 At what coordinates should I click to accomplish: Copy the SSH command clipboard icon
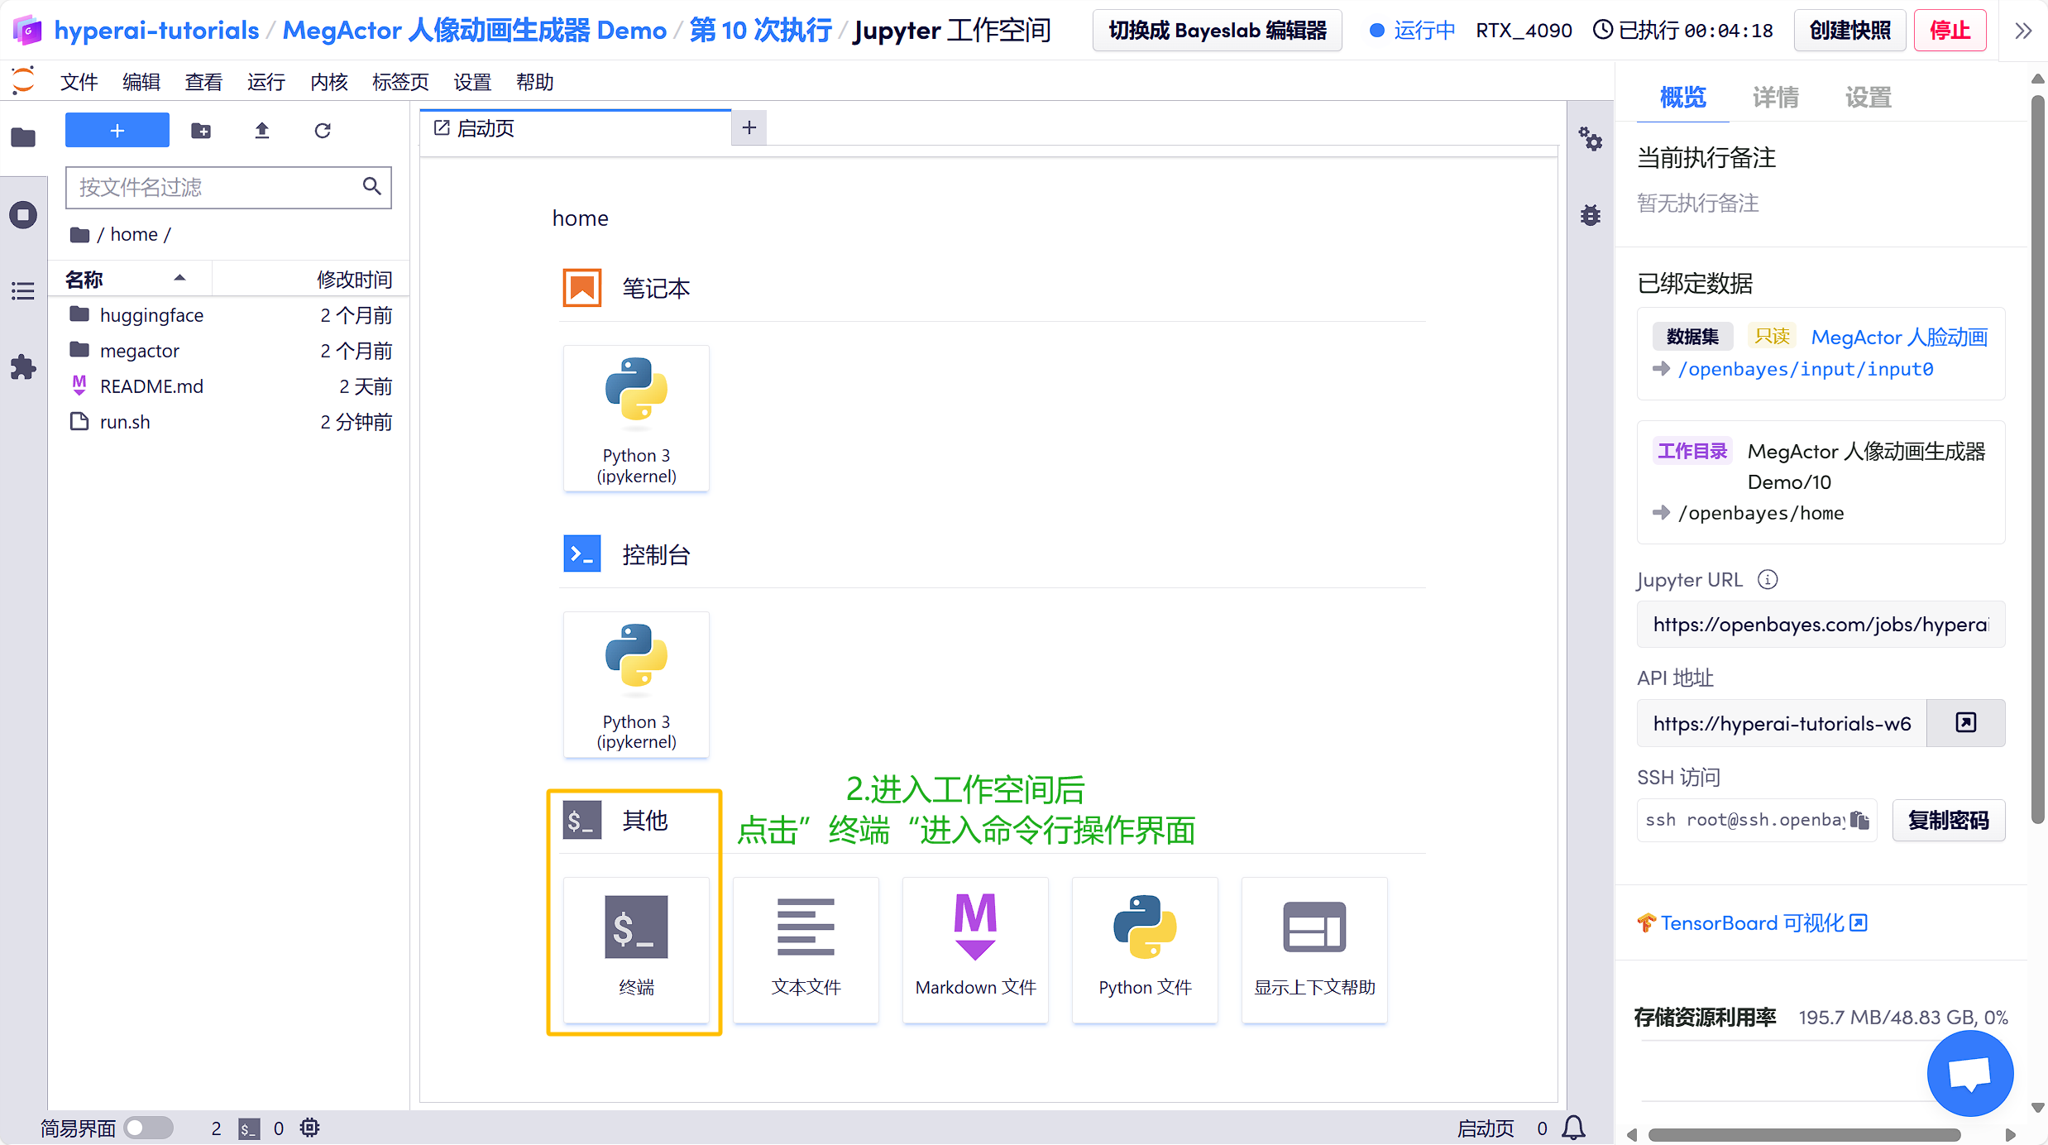1860,820
